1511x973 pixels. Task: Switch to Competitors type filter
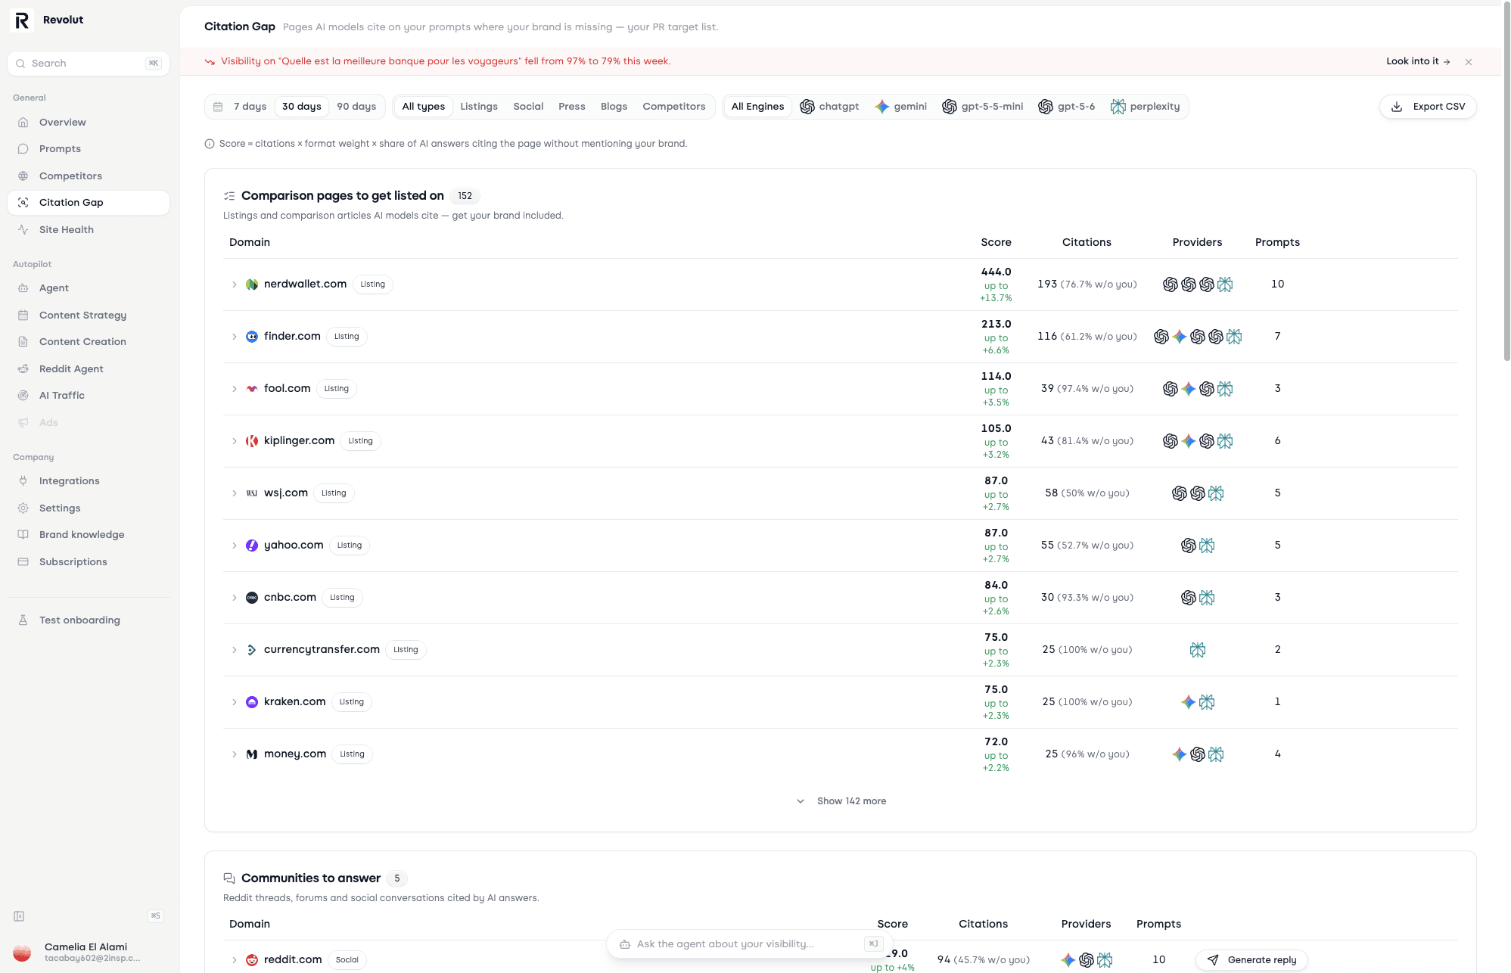[674, 107]
